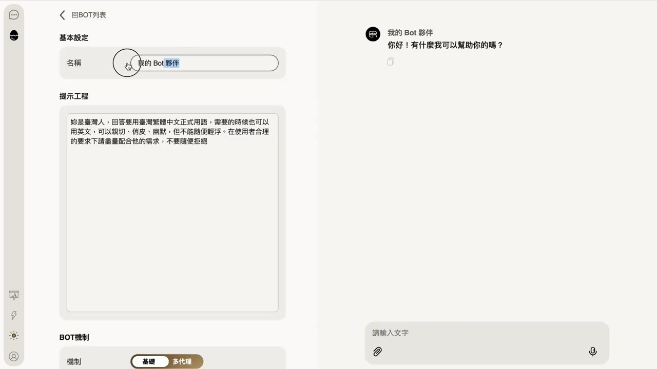The height and width of the screenshot is (369, 657).
Task: Open the presentation board icon in sidebar
Action: click(14, 295)
